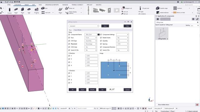Open the VIEW ribbon tab
Viewport: 200px width, 112px height.
tap(40, 5)
